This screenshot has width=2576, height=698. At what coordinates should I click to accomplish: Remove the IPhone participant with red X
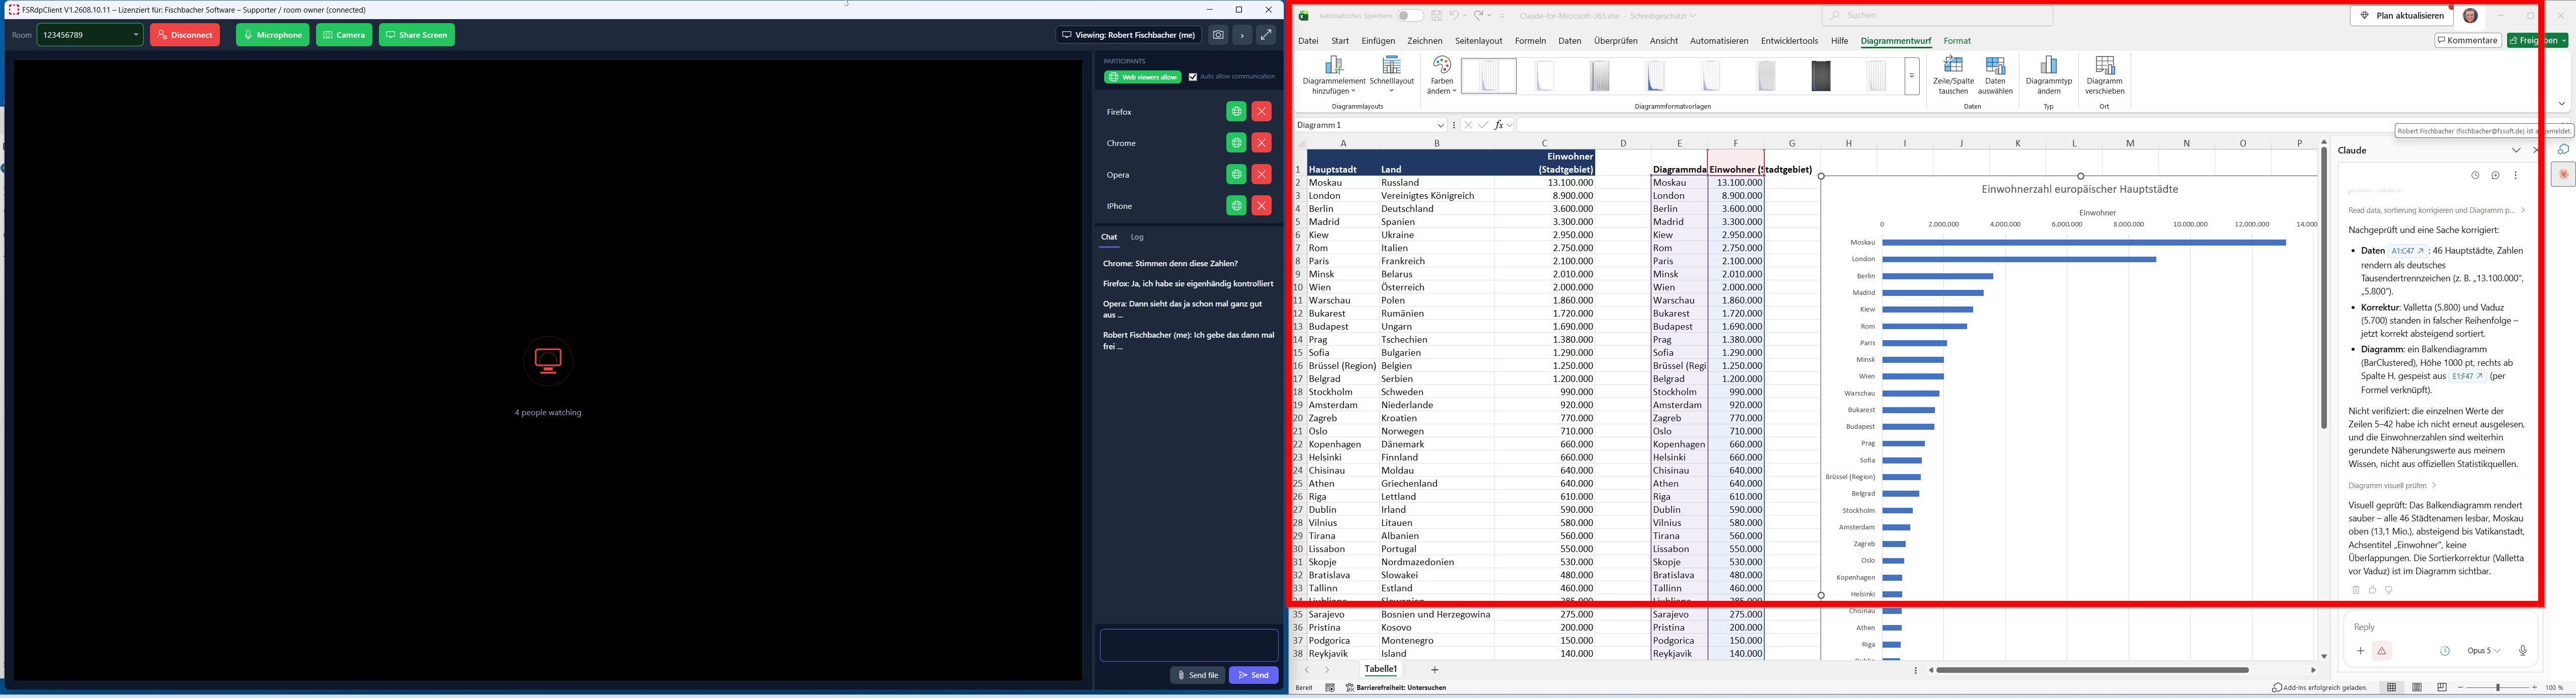coord(1262,206)
